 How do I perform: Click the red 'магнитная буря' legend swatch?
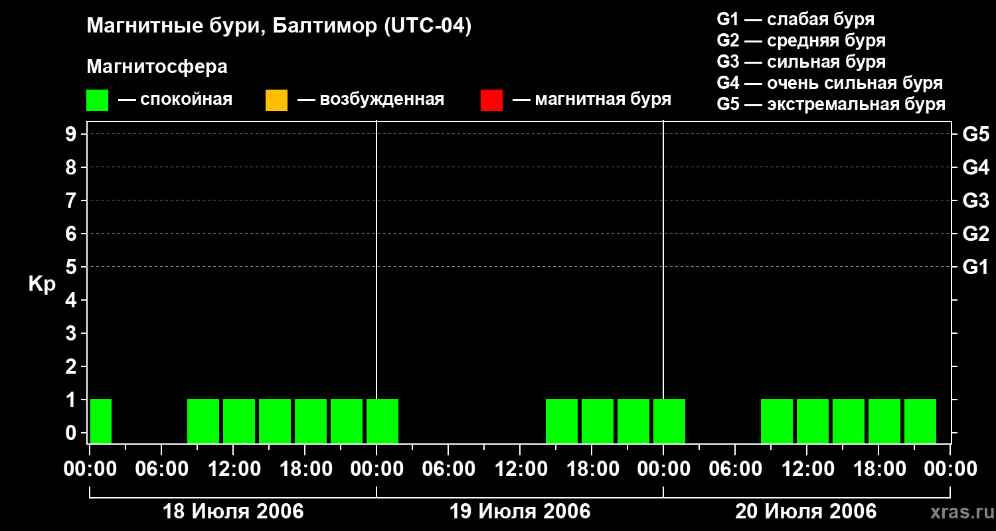click(491, 100)
